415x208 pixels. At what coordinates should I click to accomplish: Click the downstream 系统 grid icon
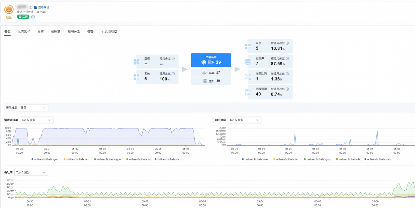(x=248, y=47)
